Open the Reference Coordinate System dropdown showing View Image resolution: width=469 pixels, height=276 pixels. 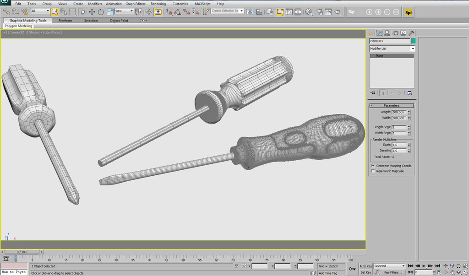[x=124, y=11]
